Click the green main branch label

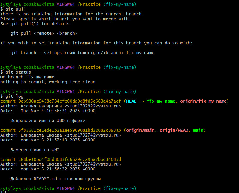click(198, 130)
